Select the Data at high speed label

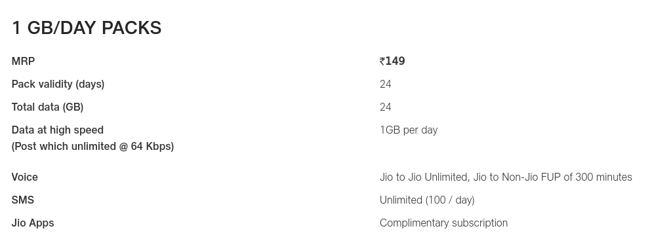point(58,130)
